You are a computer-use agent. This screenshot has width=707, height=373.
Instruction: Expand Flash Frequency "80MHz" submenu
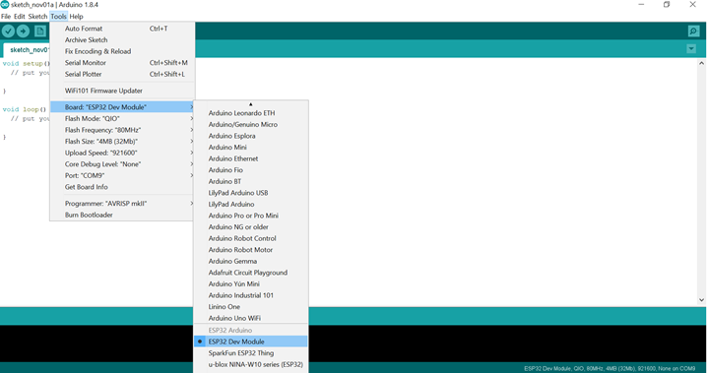click(122, 130)
